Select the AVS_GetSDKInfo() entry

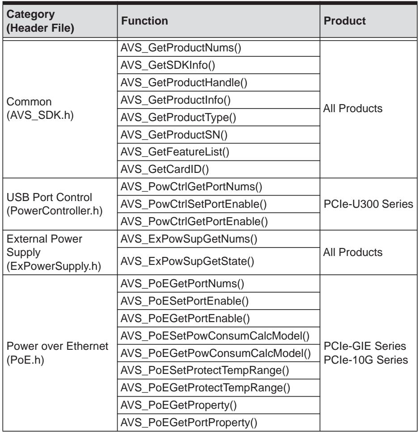(219, 65)
